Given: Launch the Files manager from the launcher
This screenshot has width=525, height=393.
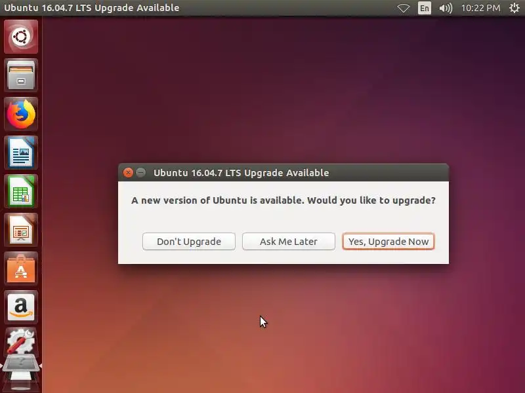Looking at the screenshot, I should (x=21, y=75).
